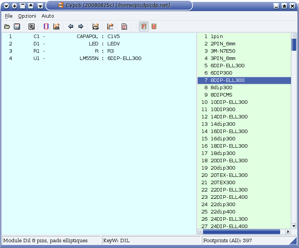Open the configuration settings icon
Screen dimensions: 299x248
32,27
